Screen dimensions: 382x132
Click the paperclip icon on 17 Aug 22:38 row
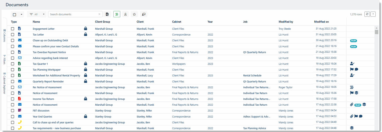352,105
